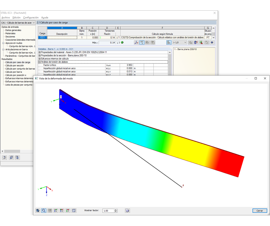Activate the zoom magnifier tool
270x226 pixels.
click(44, 210)
